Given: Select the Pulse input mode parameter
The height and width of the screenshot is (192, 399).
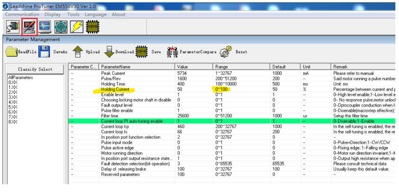Looking at the screenshot, I should pyautogui.click(x=117, y=143).
